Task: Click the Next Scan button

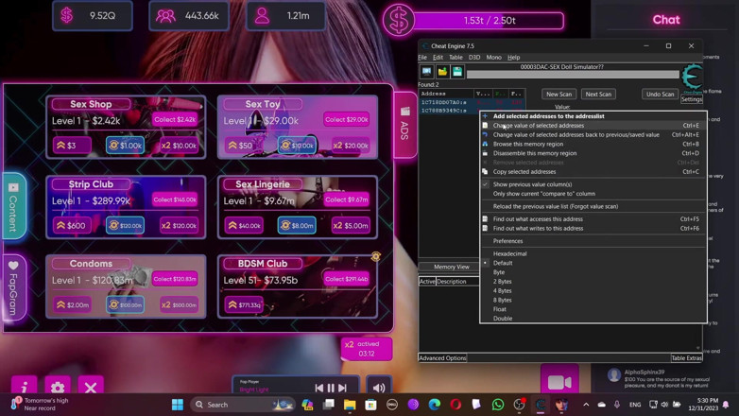Action: 598,95
